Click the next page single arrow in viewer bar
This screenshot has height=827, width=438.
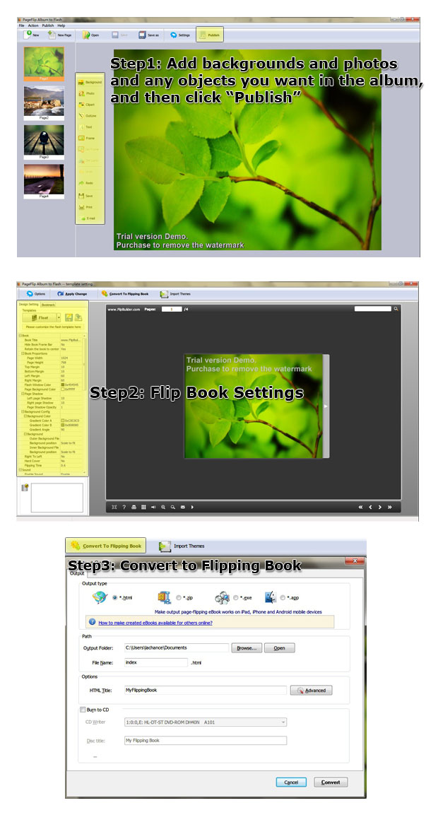(x=379, y=507)
